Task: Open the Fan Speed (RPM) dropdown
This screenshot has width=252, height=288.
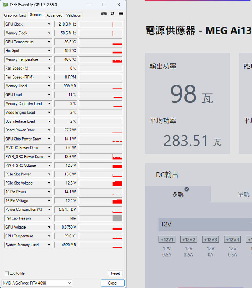Action: click(49, 77)
